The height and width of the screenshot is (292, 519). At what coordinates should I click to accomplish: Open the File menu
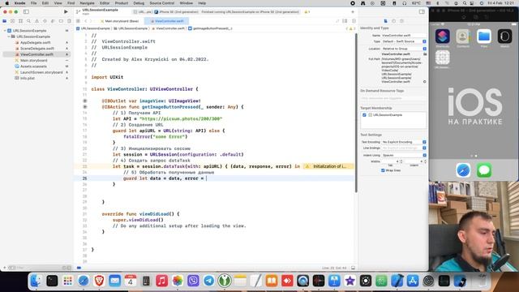pyautogui.click(x=34, y=3)
